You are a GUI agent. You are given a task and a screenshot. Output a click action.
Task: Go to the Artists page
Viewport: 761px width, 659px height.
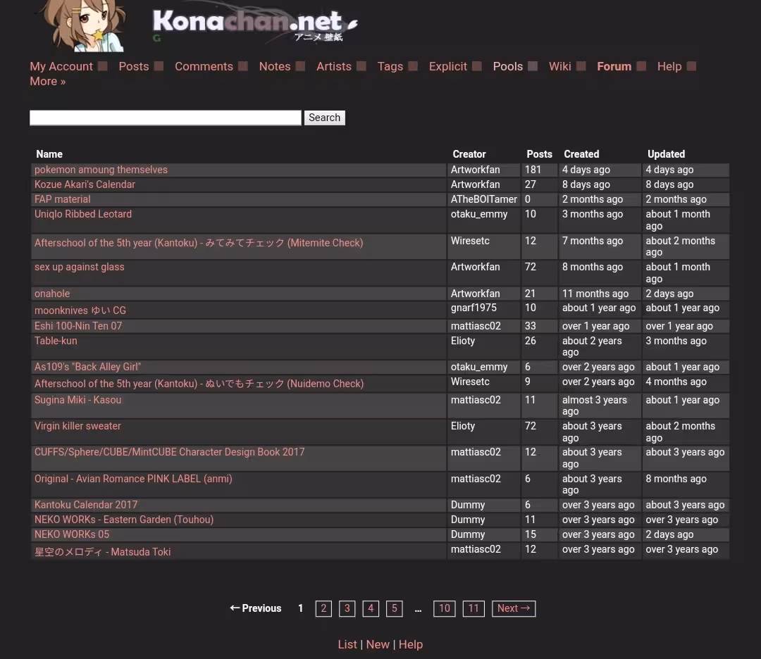(334, 66)
